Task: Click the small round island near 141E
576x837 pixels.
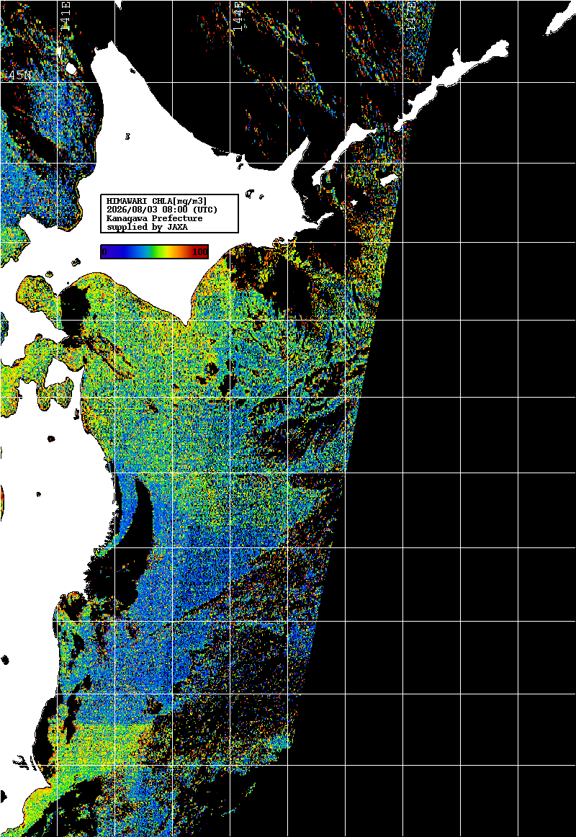Action: click(71, 69)
